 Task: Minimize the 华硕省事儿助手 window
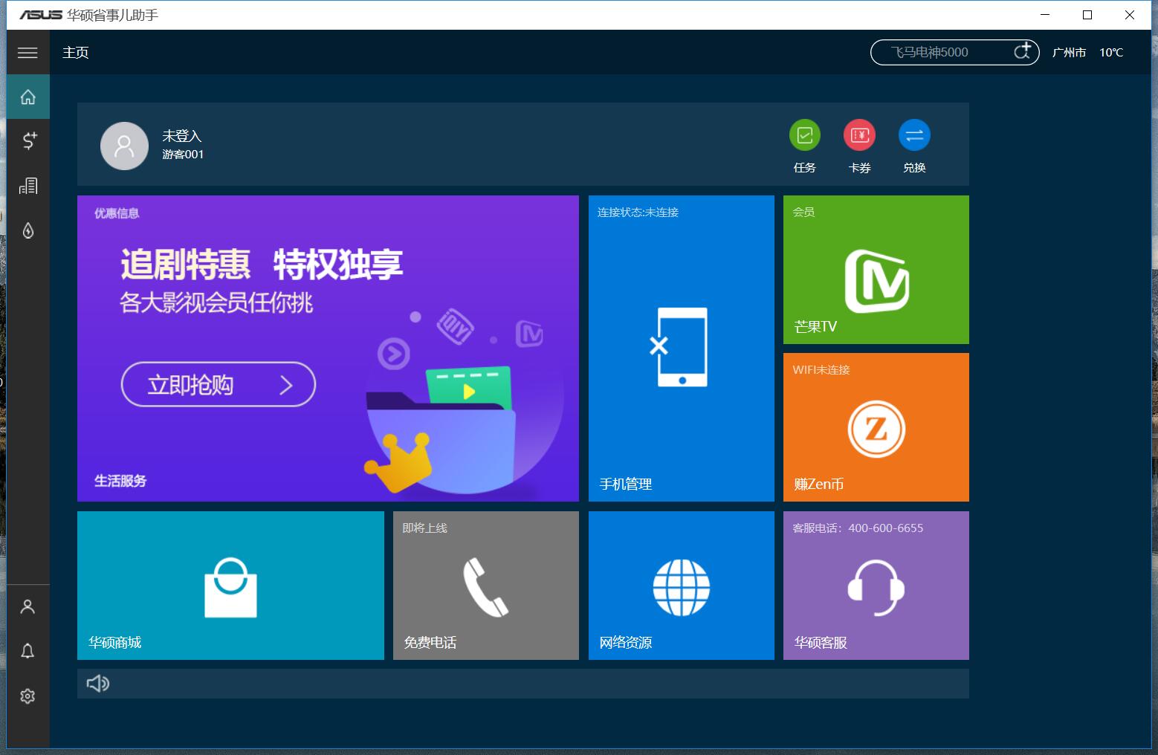click(1046, 15)
